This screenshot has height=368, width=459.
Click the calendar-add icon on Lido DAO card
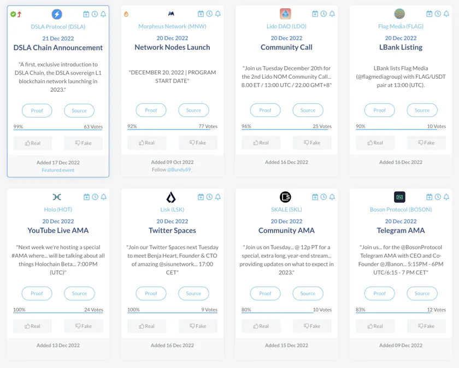click(315, 14)
